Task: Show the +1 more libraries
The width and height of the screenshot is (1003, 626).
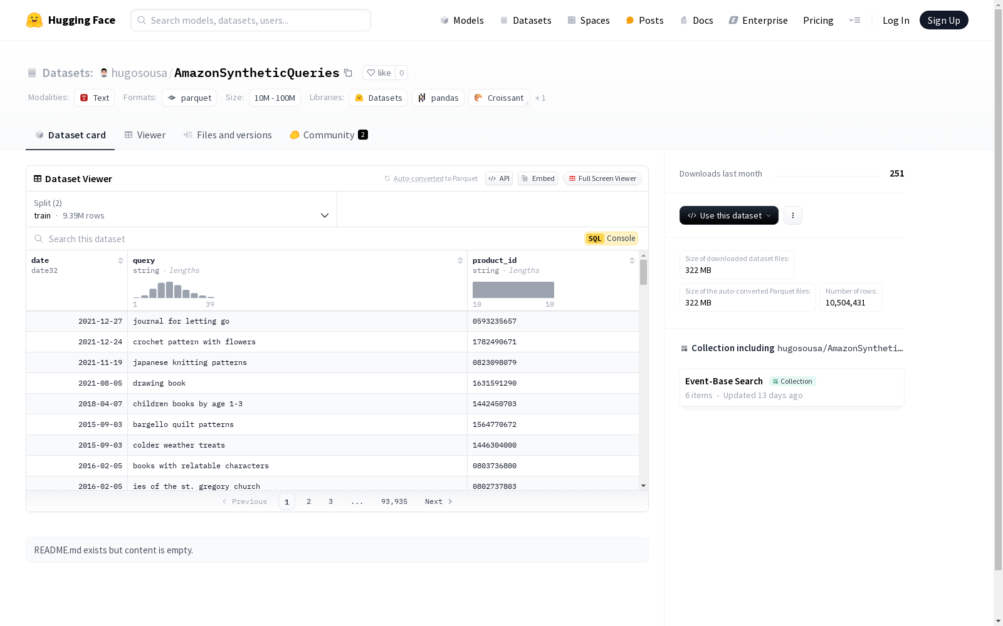Action: coord(540,98)
